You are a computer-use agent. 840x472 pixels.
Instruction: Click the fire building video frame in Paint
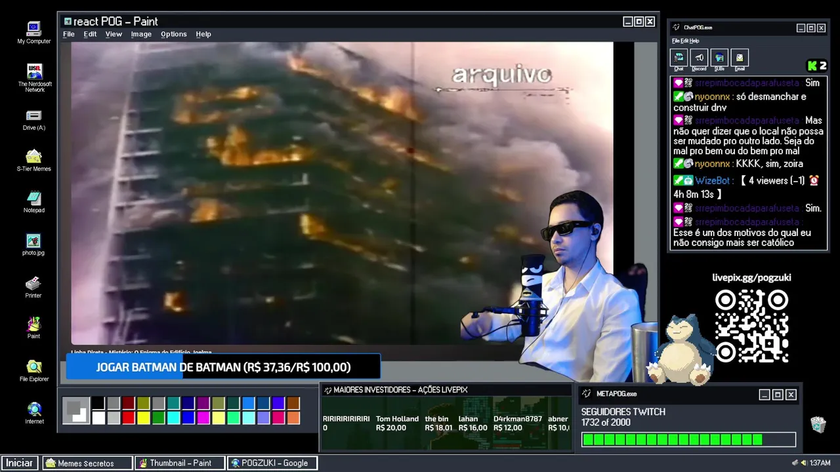point(342,193)
